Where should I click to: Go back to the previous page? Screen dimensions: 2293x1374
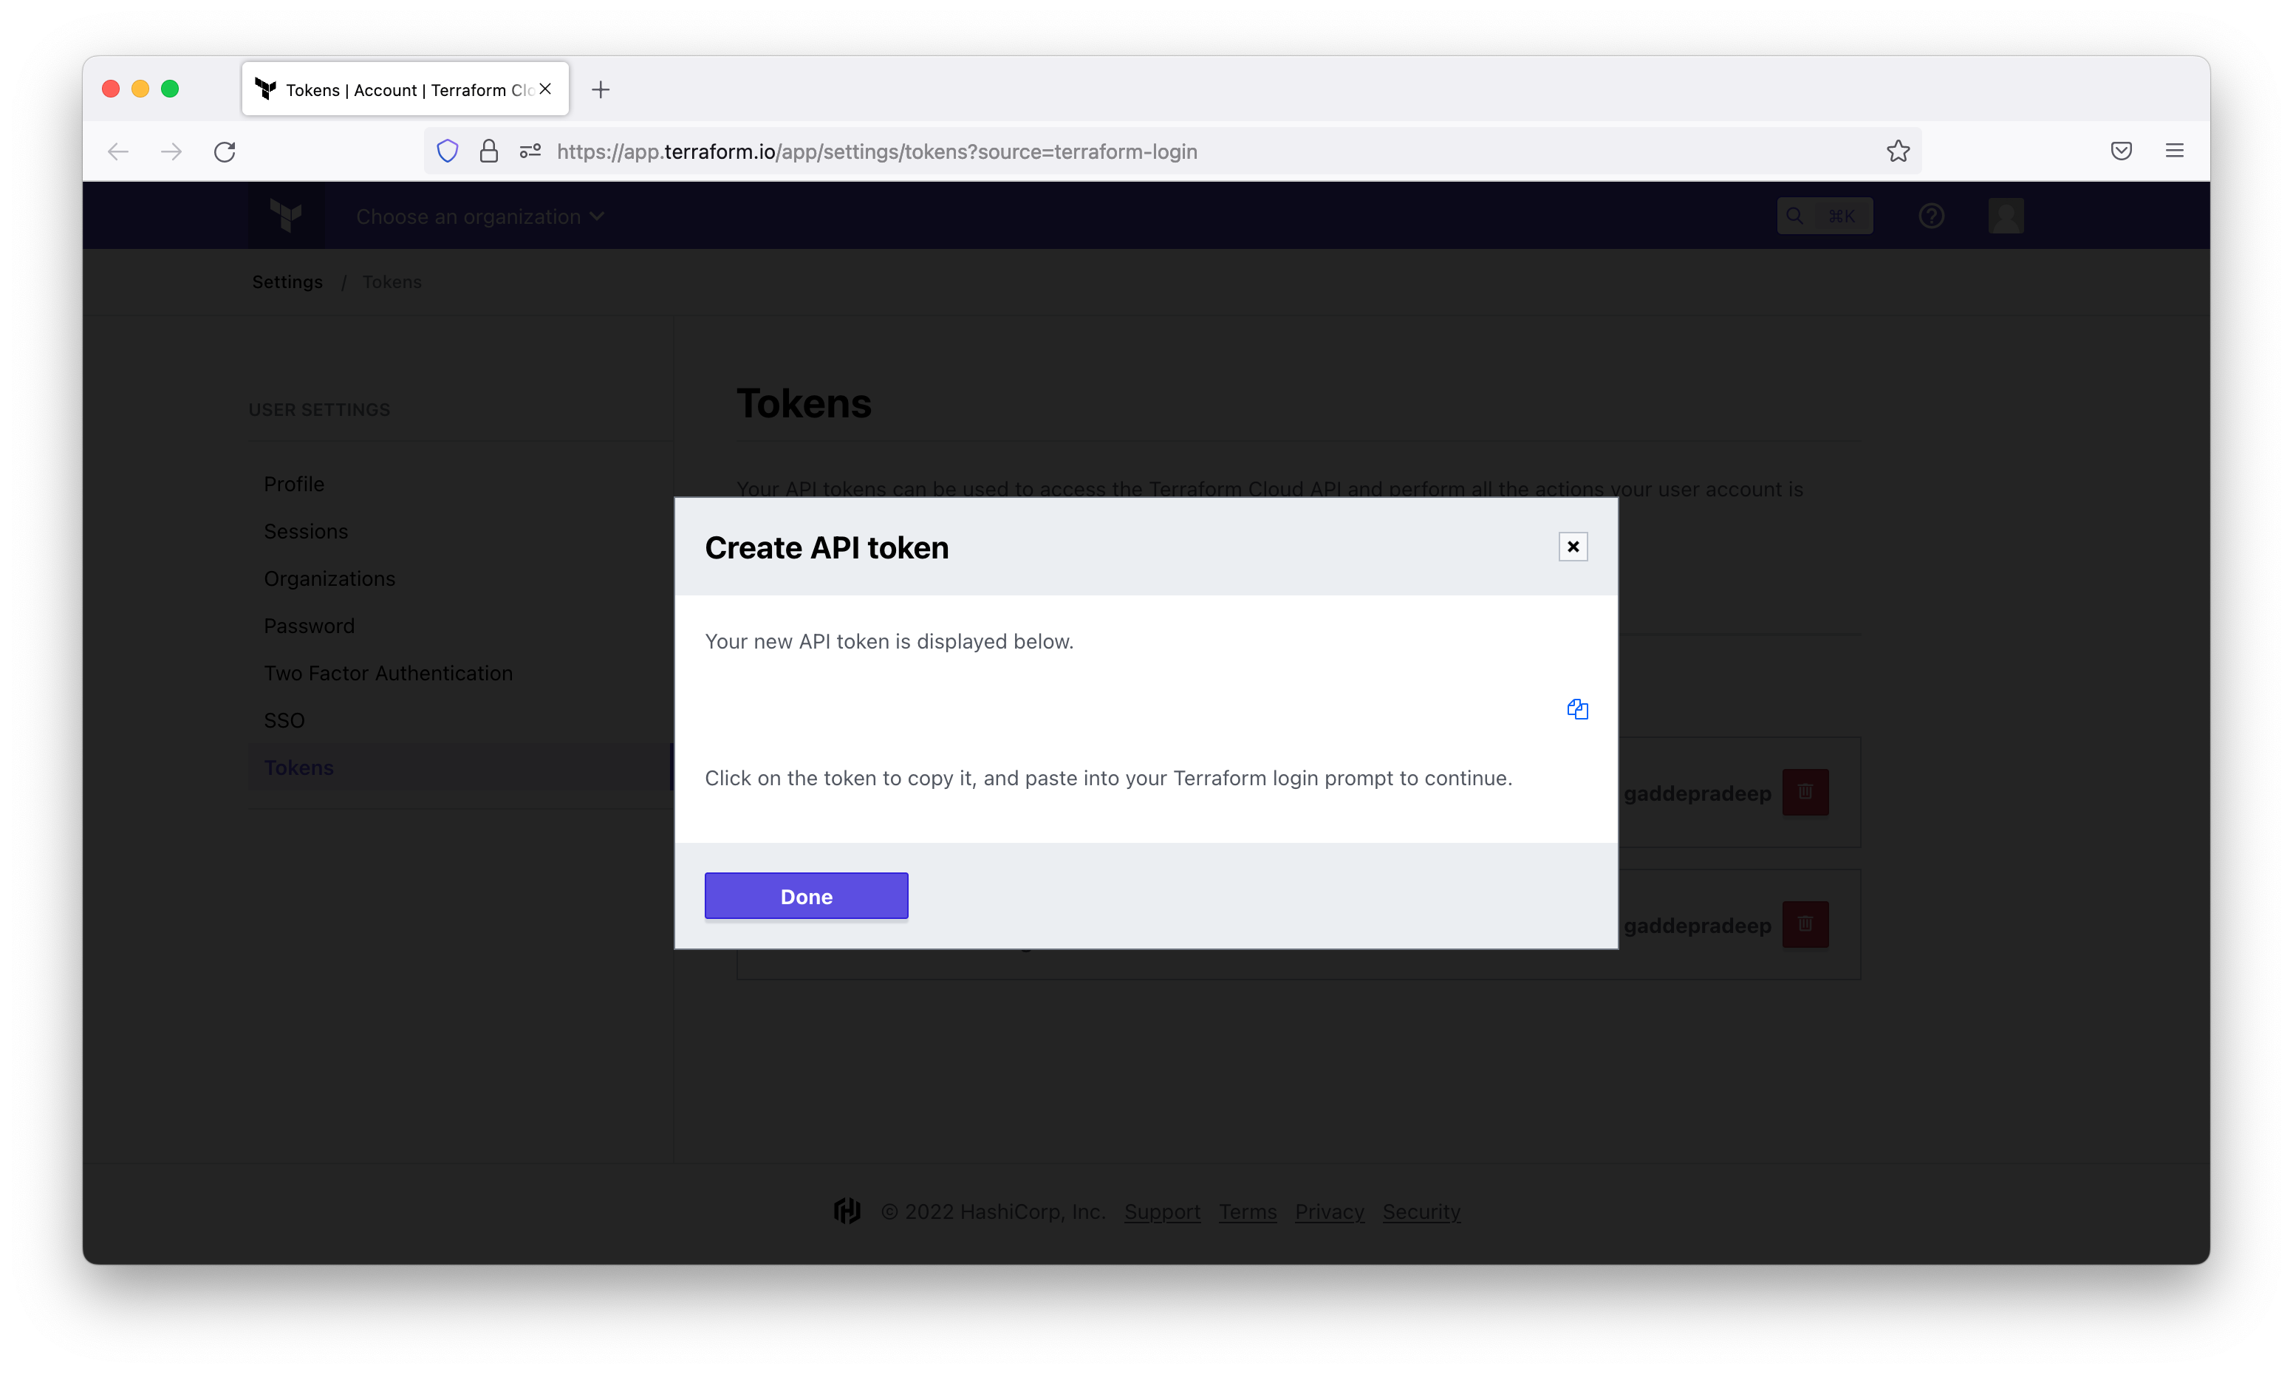(x=117, y=151)
